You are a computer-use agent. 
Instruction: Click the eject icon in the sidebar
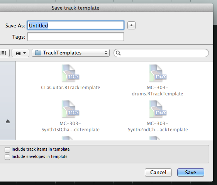point(8,121)
